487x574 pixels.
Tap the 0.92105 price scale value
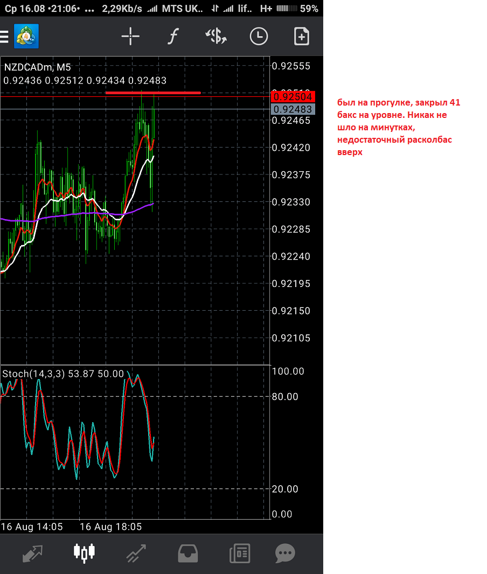pyautogui.click(x=291, y=338)
